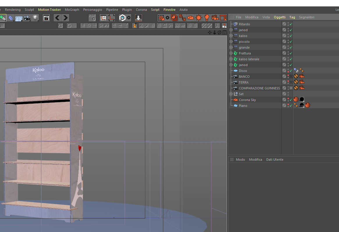Click the blue deformer capsule icon

point(11,18)
